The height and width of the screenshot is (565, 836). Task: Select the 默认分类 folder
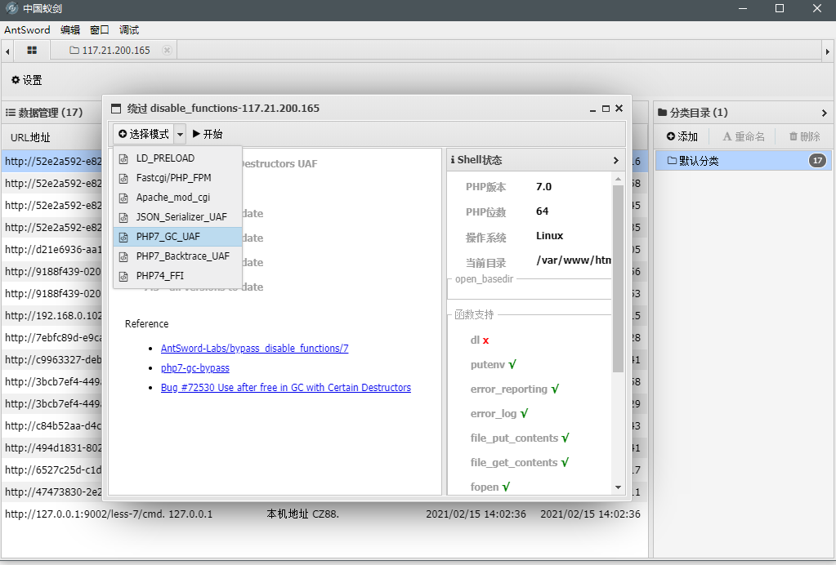point(699,161)
